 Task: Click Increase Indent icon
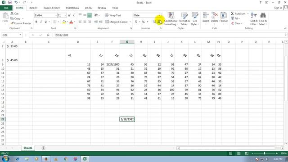(x=101, y=22)
